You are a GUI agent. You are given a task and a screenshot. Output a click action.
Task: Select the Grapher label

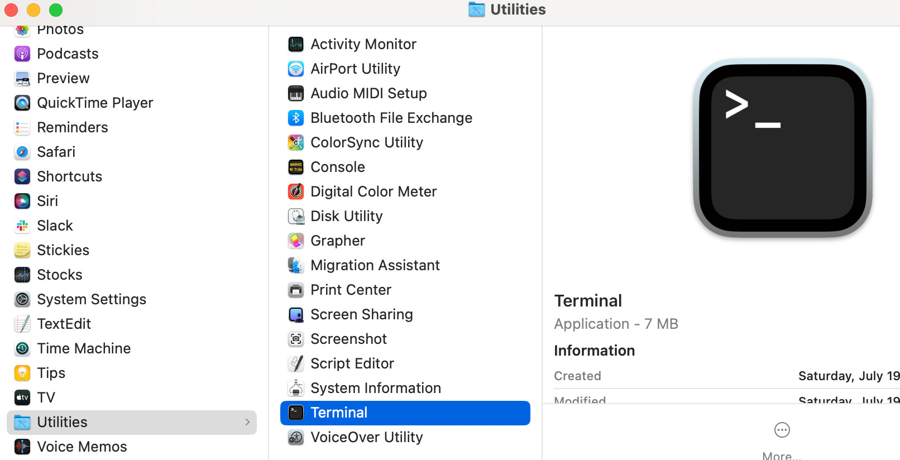point(338,241)
